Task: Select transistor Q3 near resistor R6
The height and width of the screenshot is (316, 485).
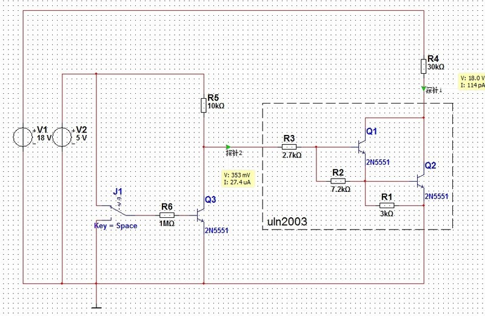Action: [202, 214]
